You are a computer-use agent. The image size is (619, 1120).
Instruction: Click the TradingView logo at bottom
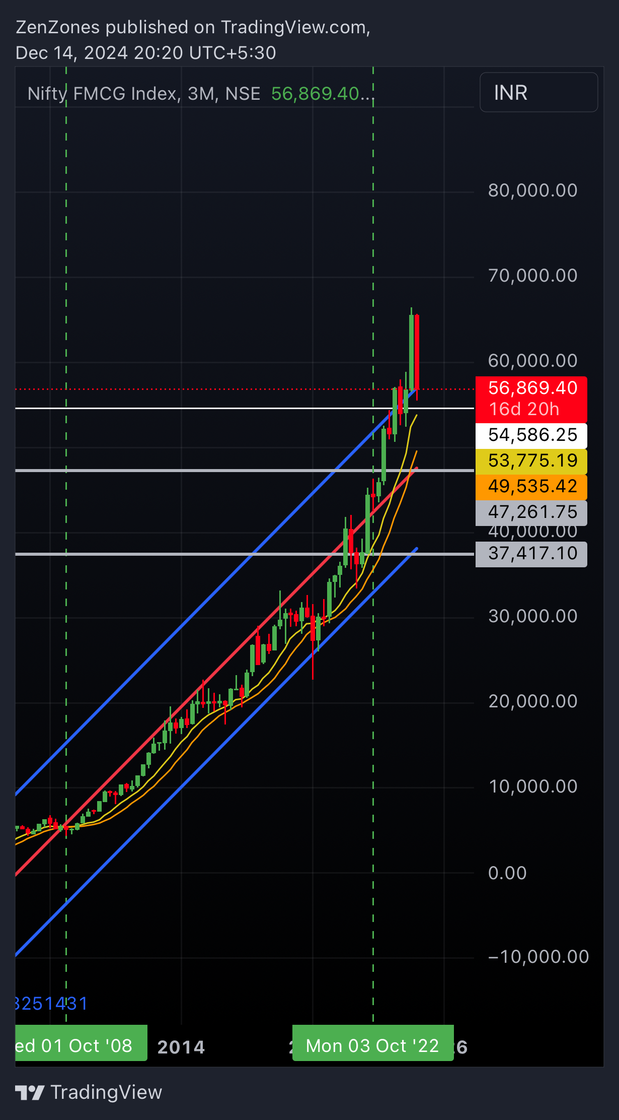coord(89,1092)
